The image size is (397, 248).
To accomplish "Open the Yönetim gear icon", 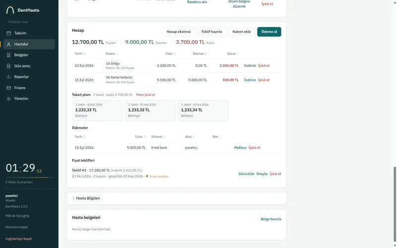I will [x=8, y=99].
